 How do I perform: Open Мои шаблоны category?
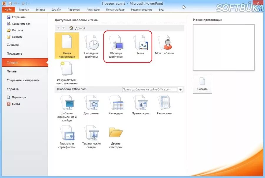[165, 45]
